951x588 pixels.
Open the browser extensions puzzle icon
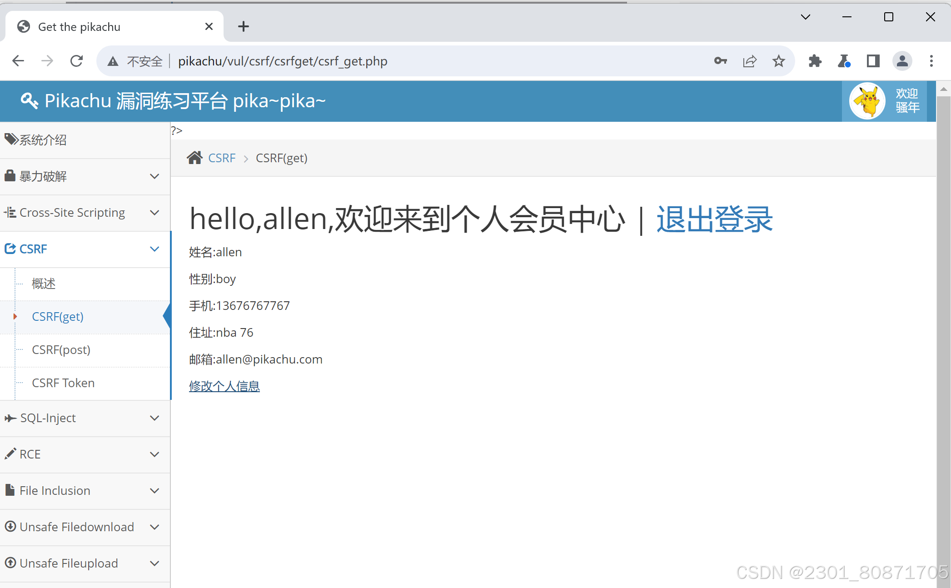[x=815, y=61]
